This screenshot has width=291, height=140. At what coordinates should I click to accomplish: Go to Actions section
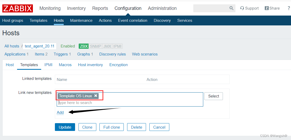(105, 20)
